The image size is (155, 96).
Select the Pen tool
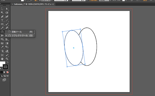pos(2,16)
